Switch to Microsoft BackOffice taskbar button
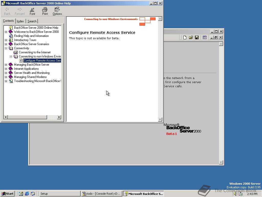 pyautogui.click(x=144, y=194)
